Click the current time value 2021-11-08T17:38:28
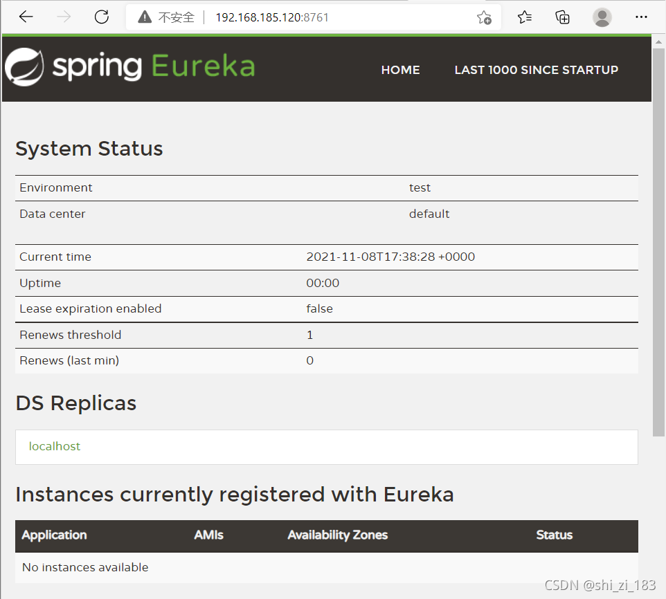The image size is (666, 599). click(x=390, y=257)
